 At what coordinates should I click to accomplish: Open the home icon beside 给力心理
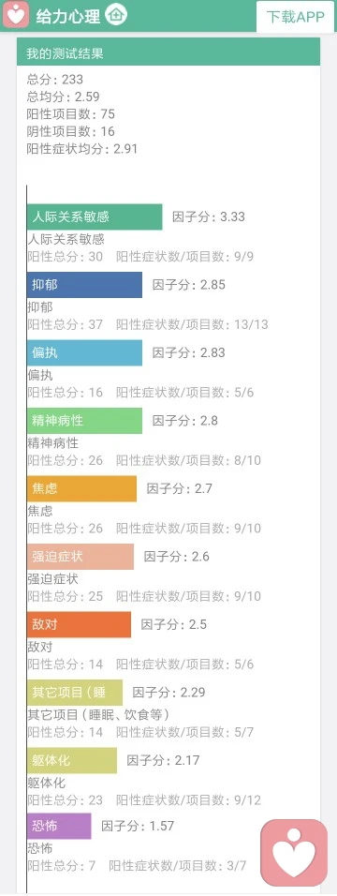[116, 15]
